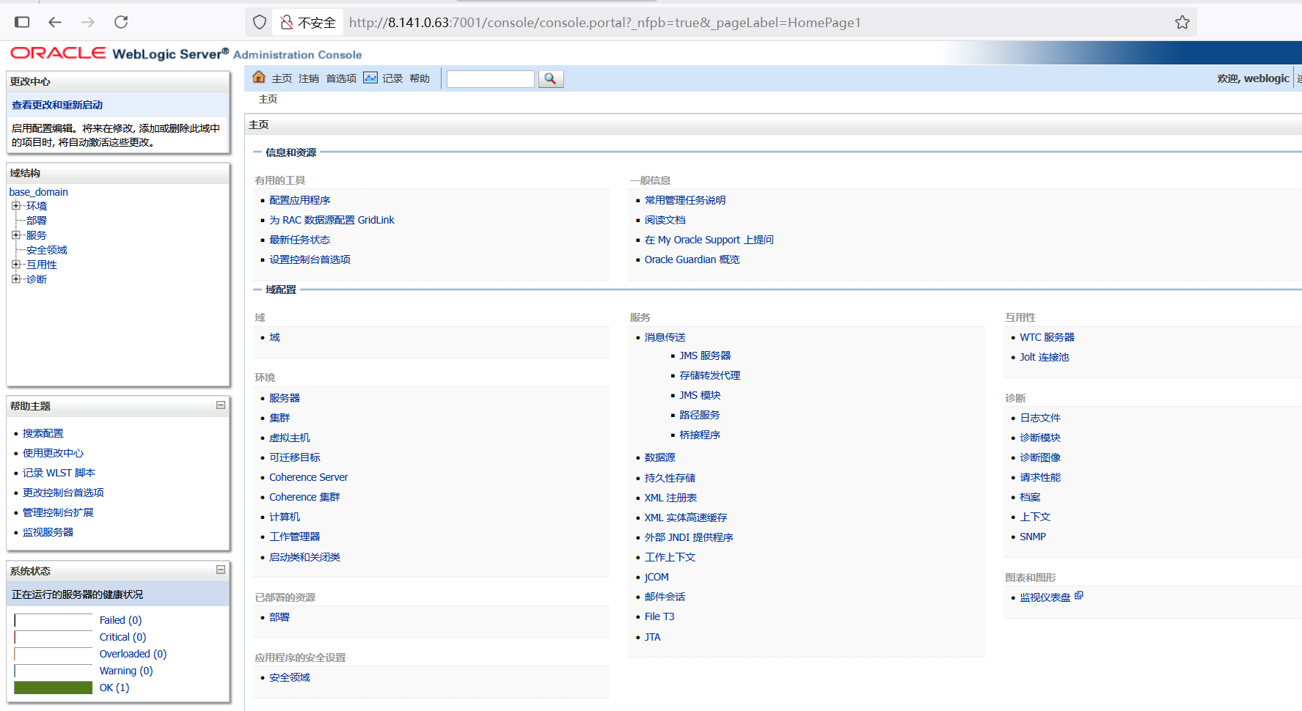The height and width of the screenshot is (711, 1302).
Task: Open 查看更改和重新启动 in the change center
Action: click(57, 105)
